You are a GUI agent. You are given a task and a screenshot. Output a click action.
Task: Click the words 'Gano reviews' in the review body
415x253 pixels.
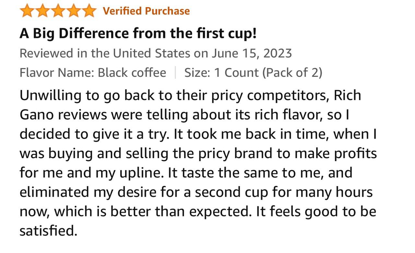[64, 115]
